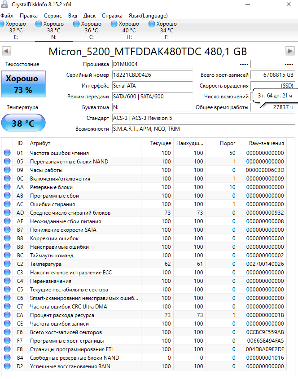Click status icon of attribute F6
The image size is (298, 379).
click(7, 332)
